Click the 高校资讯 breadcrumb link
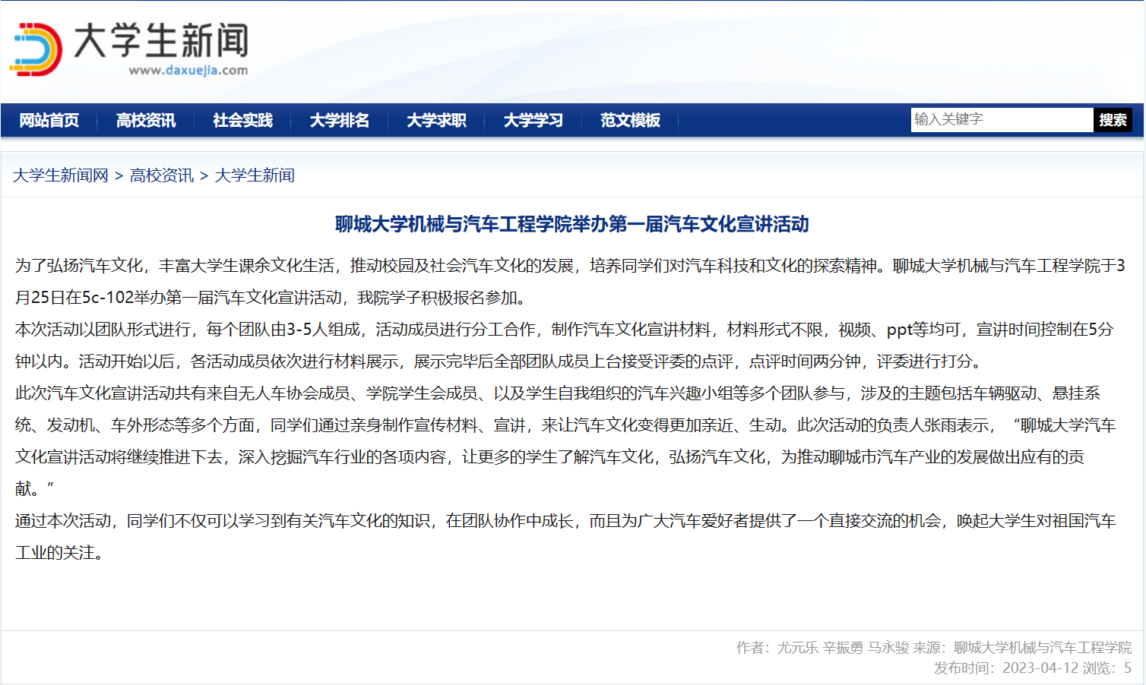Screen dimensions: 1146x685 162,175
